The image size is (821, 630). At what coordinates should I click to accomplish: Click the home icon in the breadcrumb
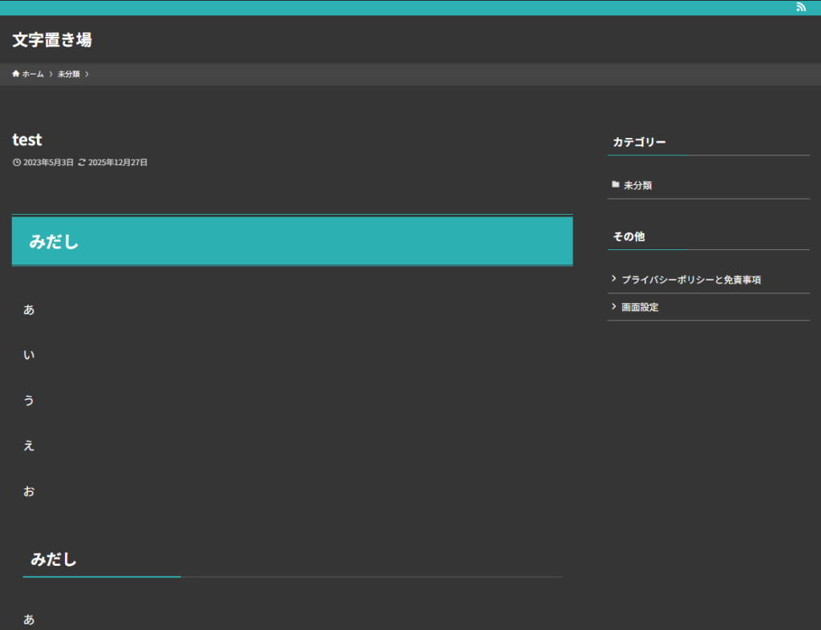[16, 75]
